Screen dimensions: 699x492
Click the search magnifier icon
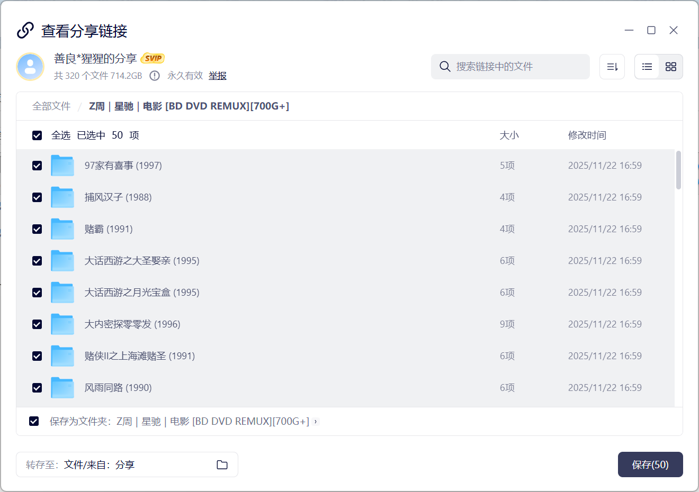click(x=445, y=67)
